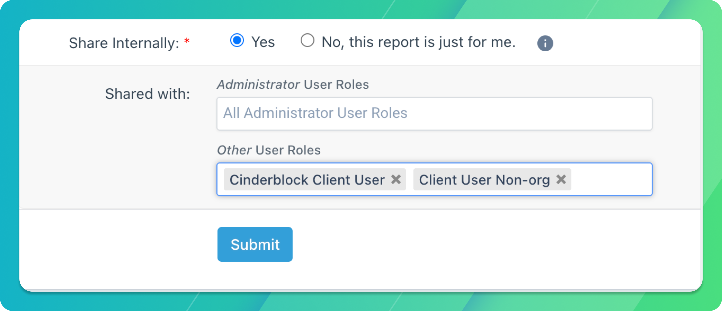Open the Administrator User Roles selector
Viewport: 722px width, 311px height.
[435, 114]
